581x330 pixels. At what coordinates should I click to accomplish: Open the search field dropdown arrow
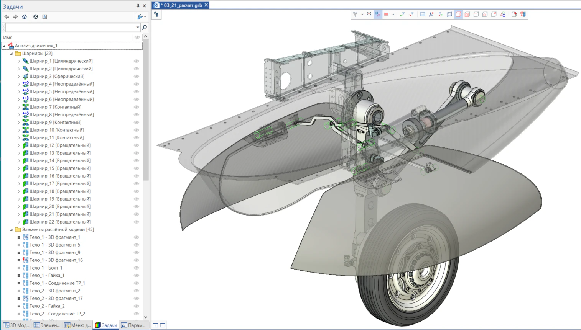click(x=138, y=27)
